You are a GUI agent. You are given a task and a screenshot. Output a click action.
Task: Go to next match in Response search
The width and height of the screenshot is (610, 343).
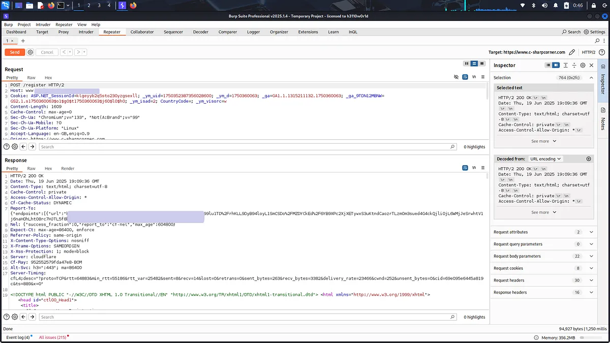[x=32, y=317]
